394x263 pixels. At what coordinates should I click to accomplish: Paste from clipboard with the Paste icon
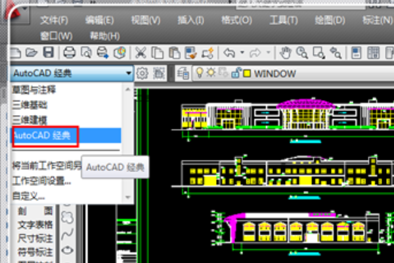tap(174, 53)
